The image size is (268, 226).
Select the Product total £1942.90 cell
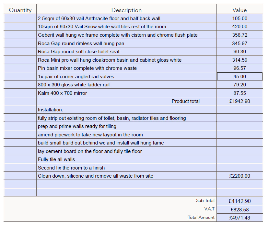[239, 101]
